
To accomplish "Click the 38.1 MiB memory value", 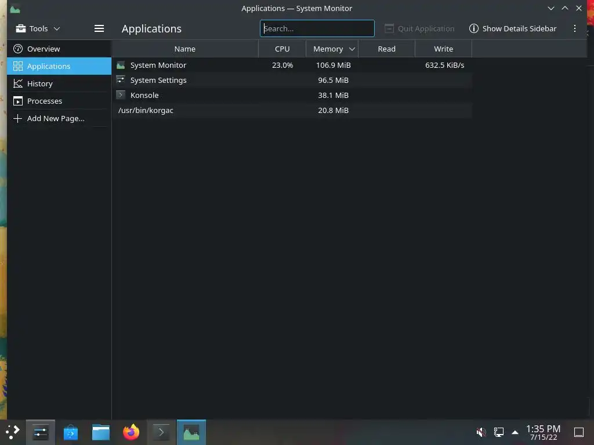I will coord(334,96).
